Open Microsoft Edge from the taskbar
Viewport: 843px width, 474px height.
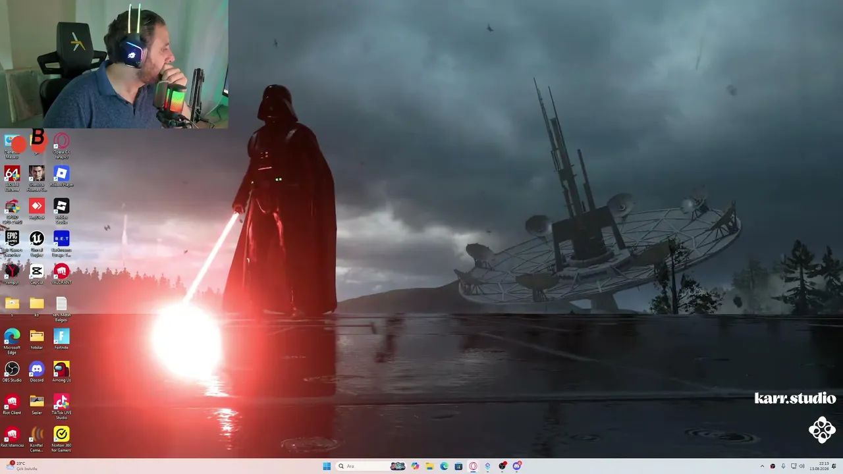[x=444, y=466]
